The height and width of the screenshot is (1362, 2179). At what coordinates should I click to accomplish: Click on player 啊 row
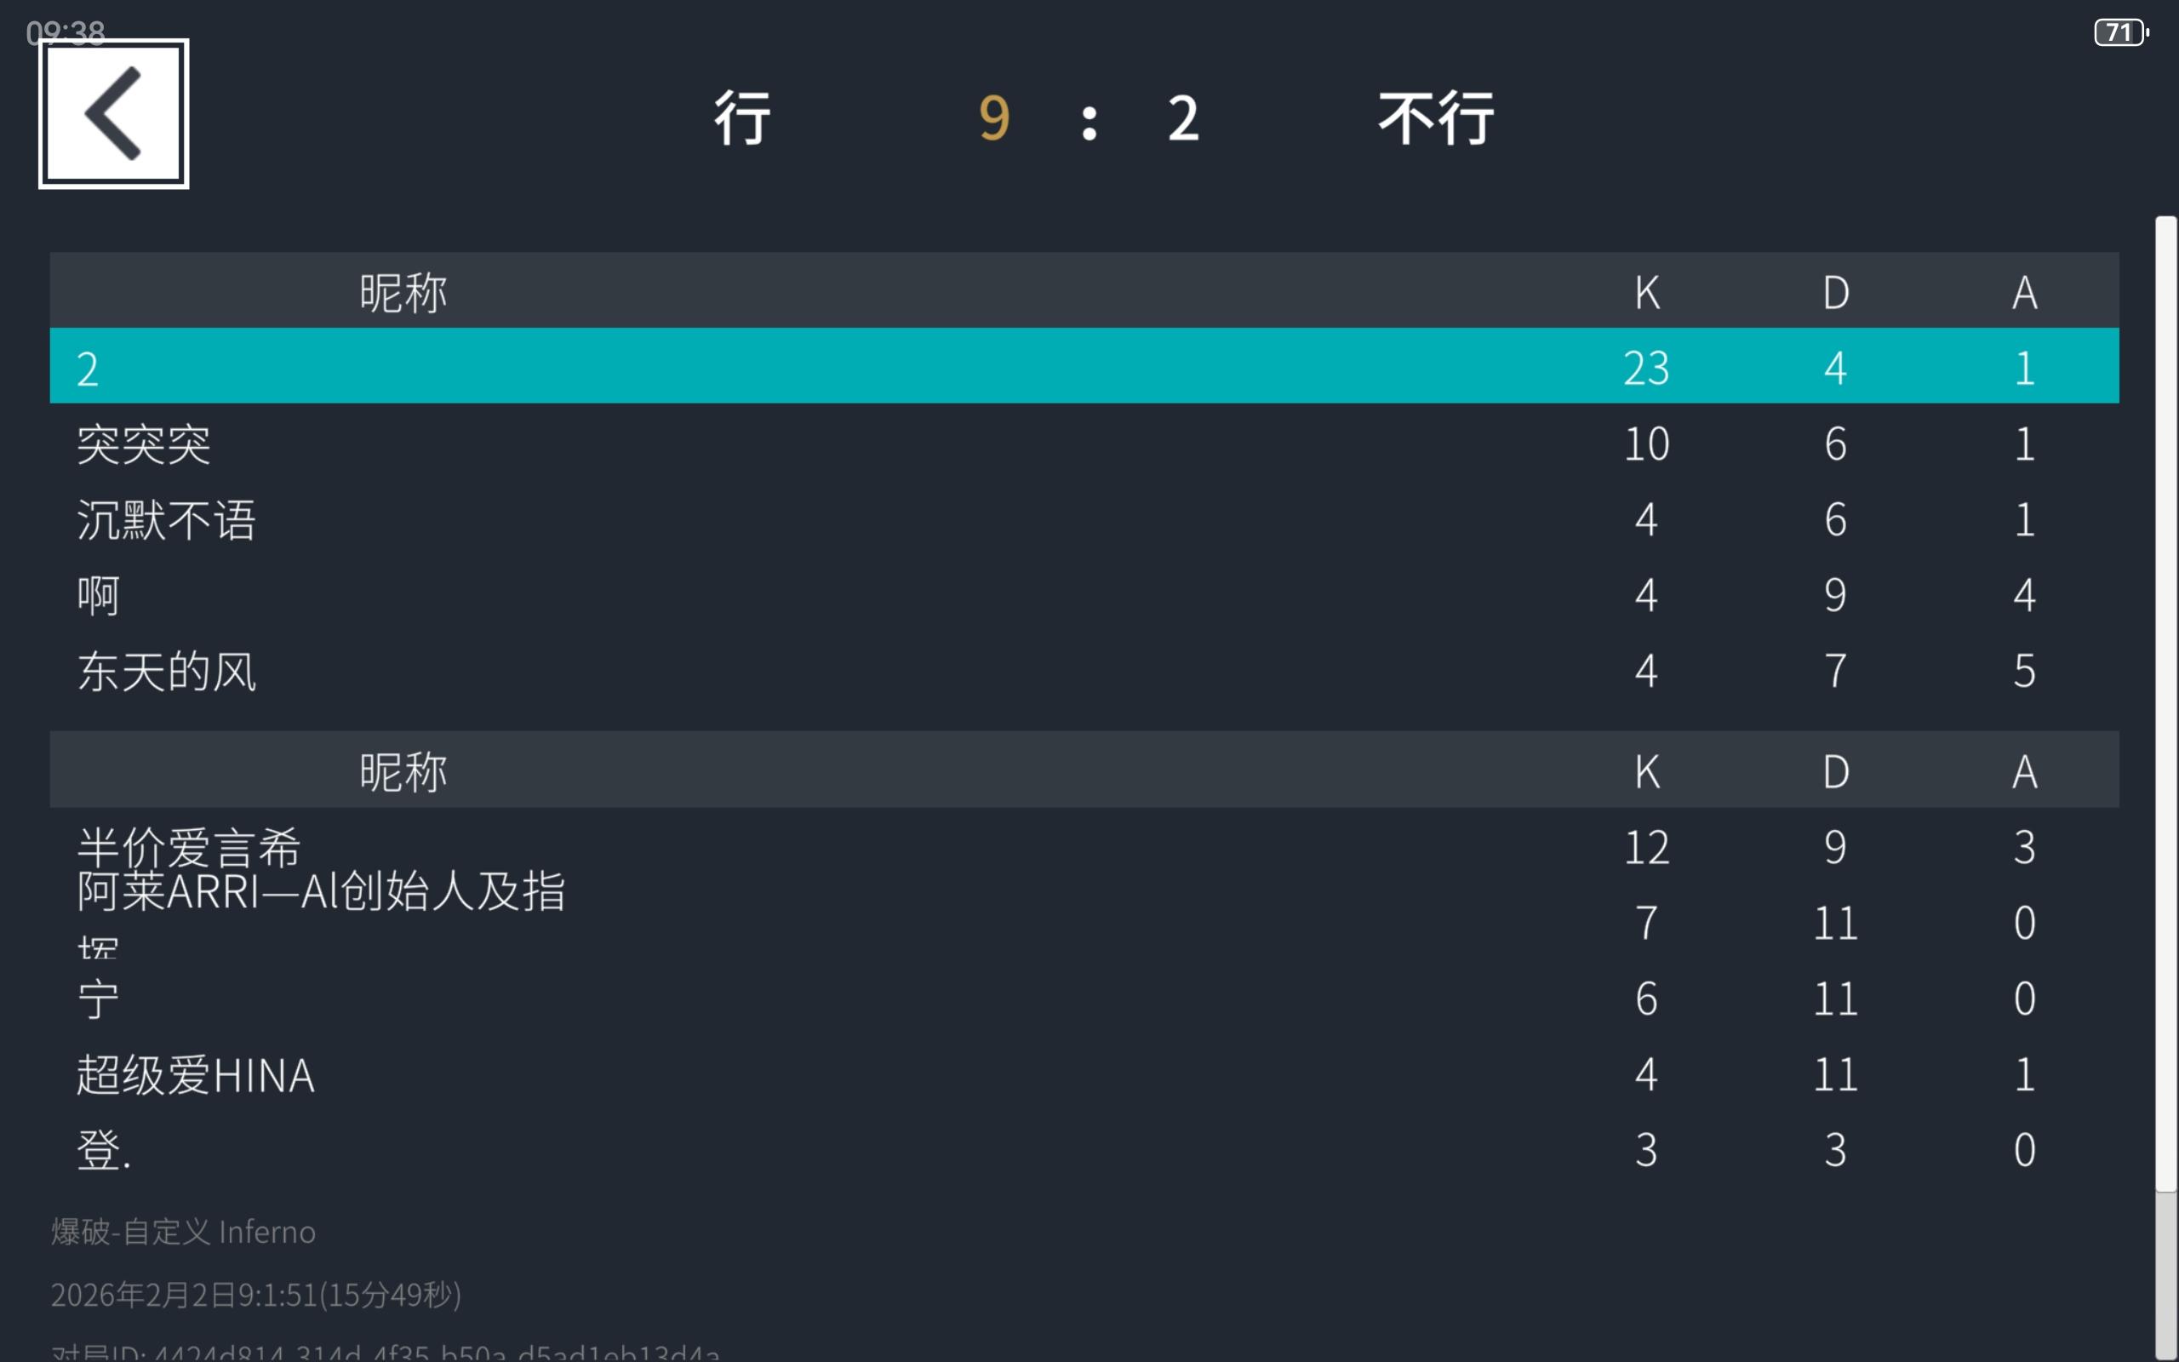point(98,595)
